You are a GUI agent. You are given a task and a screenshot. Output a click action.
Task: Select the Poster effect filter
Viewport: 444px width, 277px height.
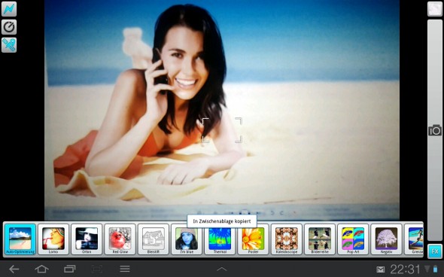click(253, 239)
